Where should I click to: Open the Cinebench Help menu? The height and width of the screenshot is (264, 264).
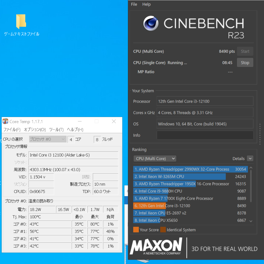coord(146,4)
